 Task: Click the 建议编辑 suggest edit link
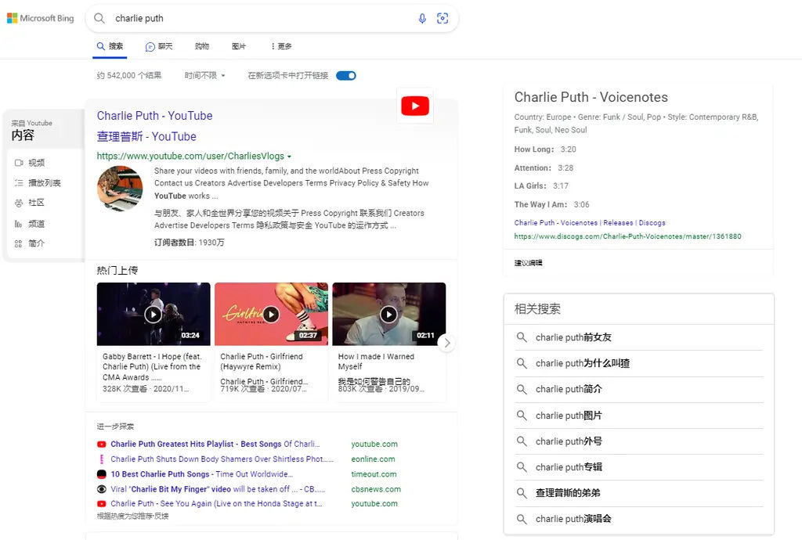coord(529,263)
